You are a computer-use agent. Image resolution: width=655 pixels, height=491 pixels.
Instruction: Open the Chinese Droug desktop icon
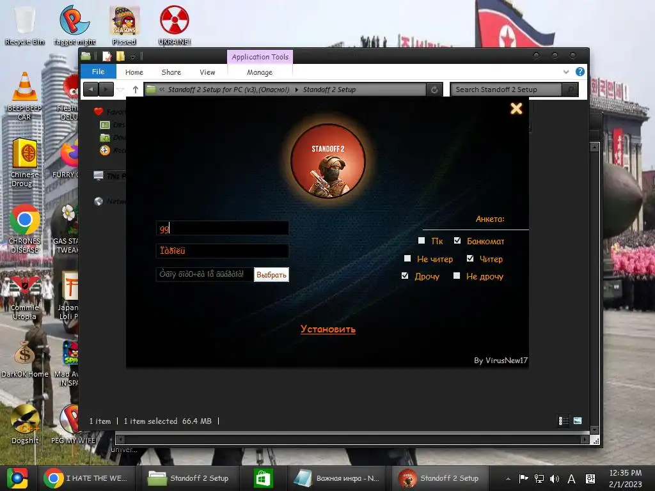pos(24,163)
